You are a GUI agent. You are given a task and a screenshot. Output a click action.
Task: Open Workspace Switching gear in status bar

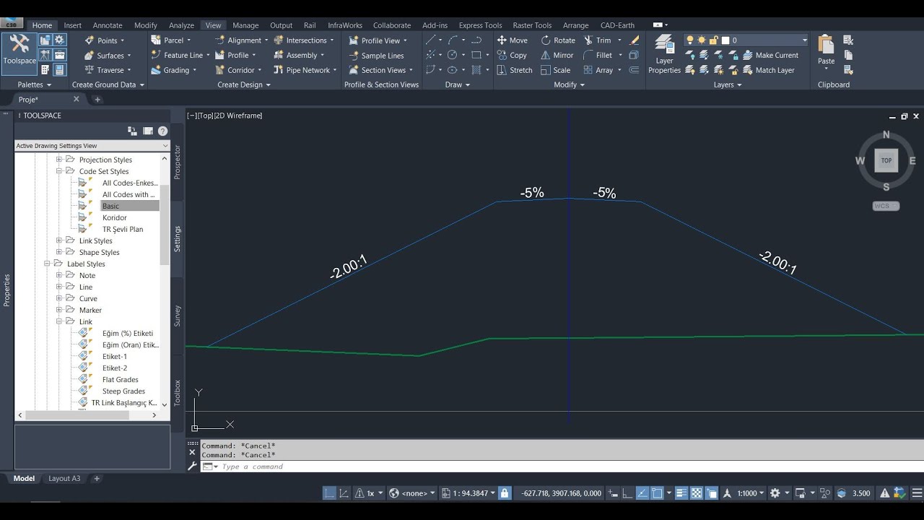pyautogui.click(x=775, y=493)
